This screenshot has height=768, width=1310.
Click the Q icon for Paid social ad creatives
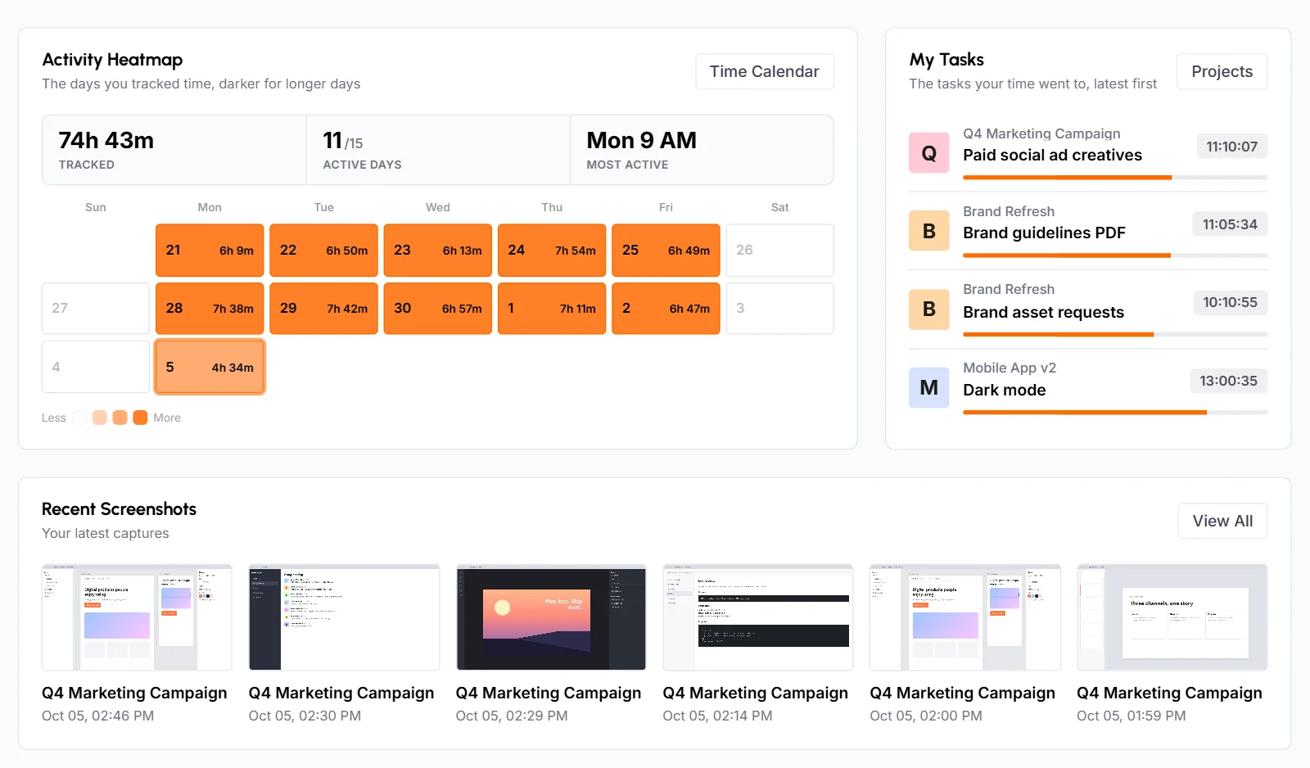(x=929, y=153)
